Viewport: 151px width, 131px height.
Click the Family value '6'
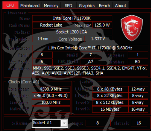[x=42, y=55]
